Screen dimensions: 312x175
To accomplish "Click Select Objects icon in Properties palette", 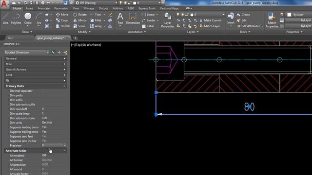I will click(x=59, y=52).
